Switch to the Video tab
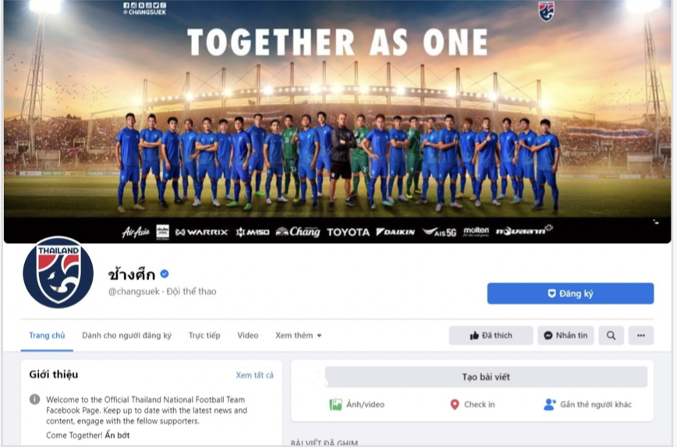The height and width of the screenshot is (447, 677). [248, 336]
